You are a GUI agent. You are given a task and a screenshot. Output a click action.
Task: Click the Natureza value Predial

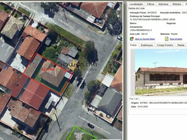(x=174, y=34)
